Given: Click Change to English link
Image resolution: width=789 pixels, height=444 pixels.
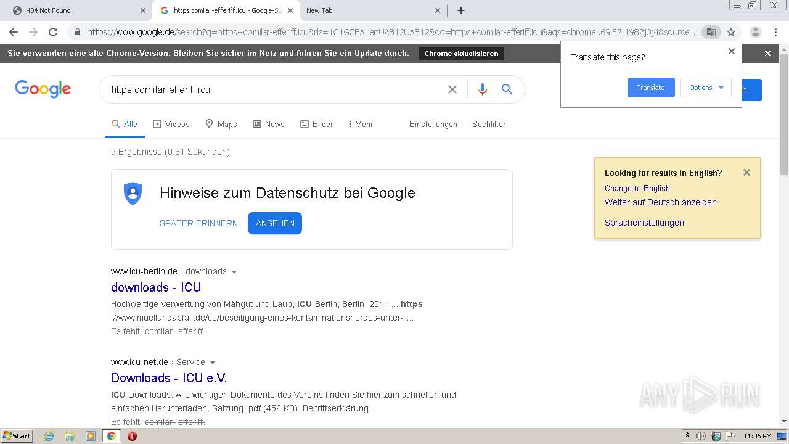Looking at the screenshot, I should pyautogui.click(x=637, y=188).
